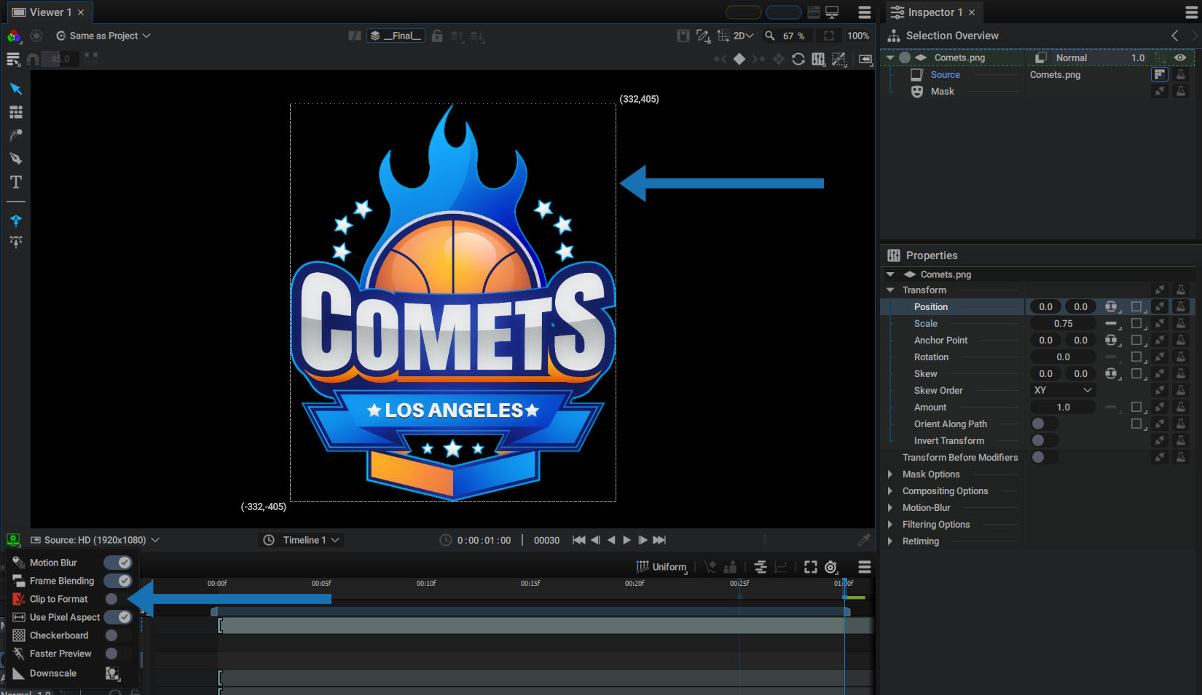
Task: Select the pen drawing tool
Action: tap(15, 159)
